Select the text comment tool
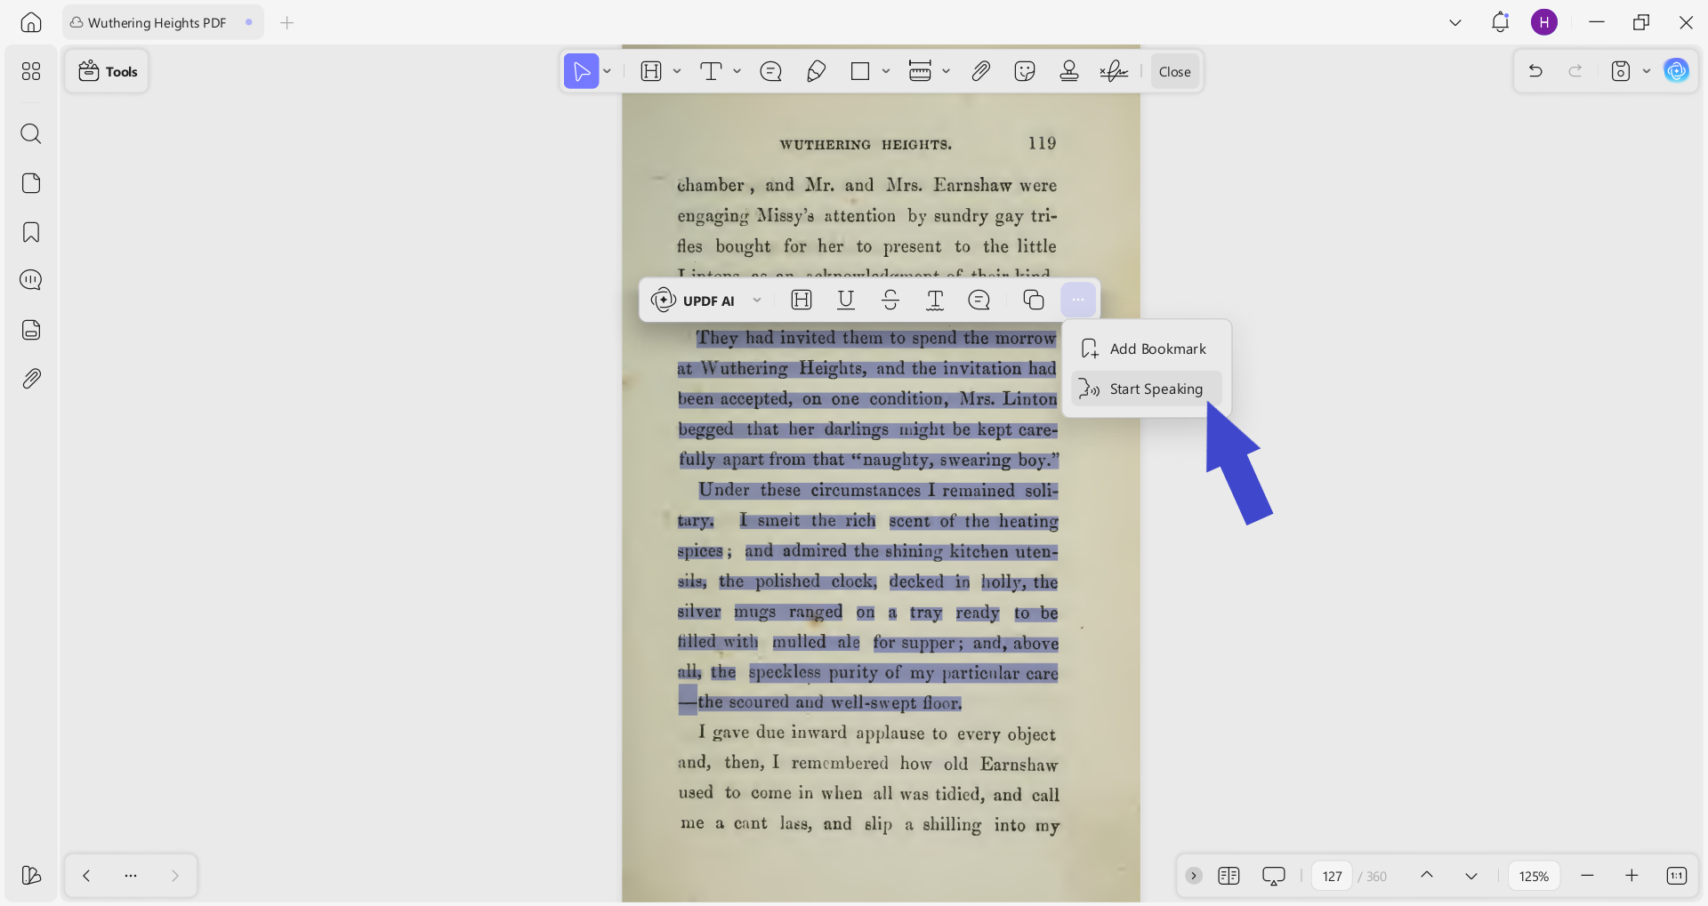 [x=711, y=72]
